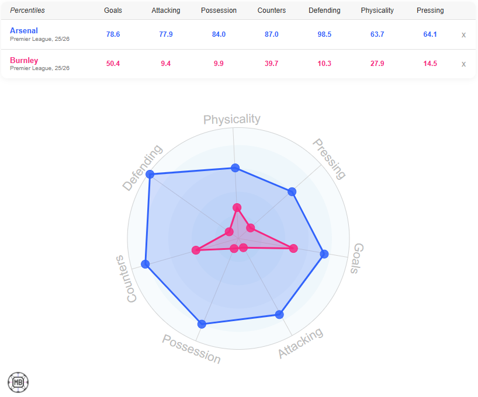Click the Physicality axis label on radar
The image size is (478, 397).
232,120
